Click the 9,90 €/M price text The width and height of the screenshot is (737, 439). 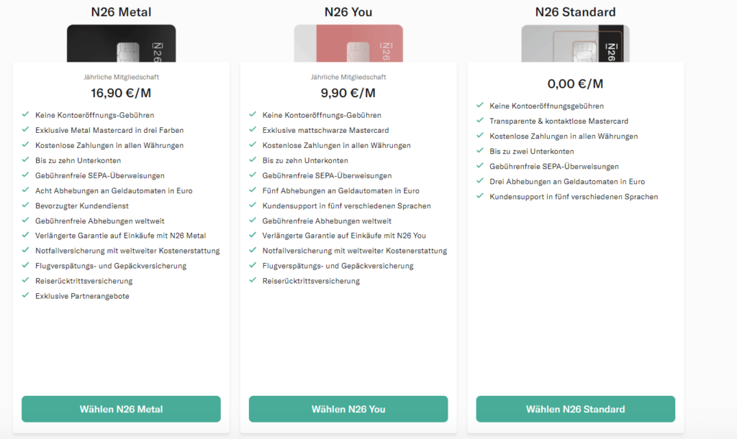(348, 93)
